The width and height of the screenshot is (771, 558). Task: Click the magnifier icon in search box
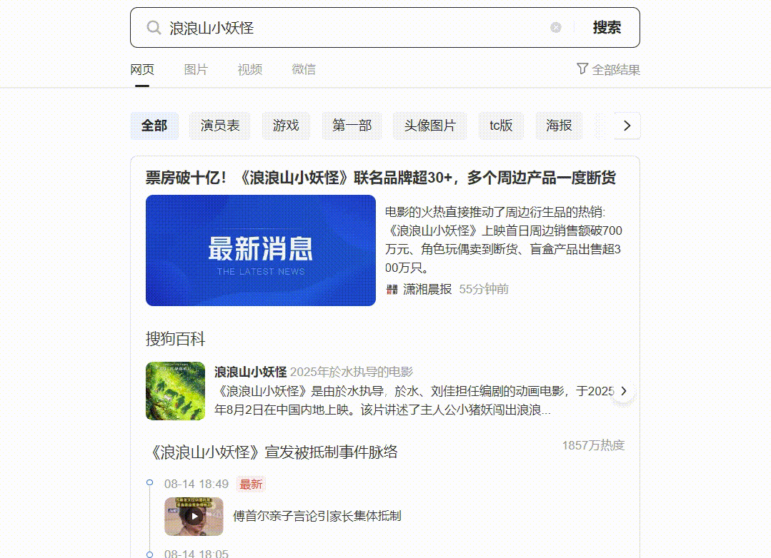[154, 28]
